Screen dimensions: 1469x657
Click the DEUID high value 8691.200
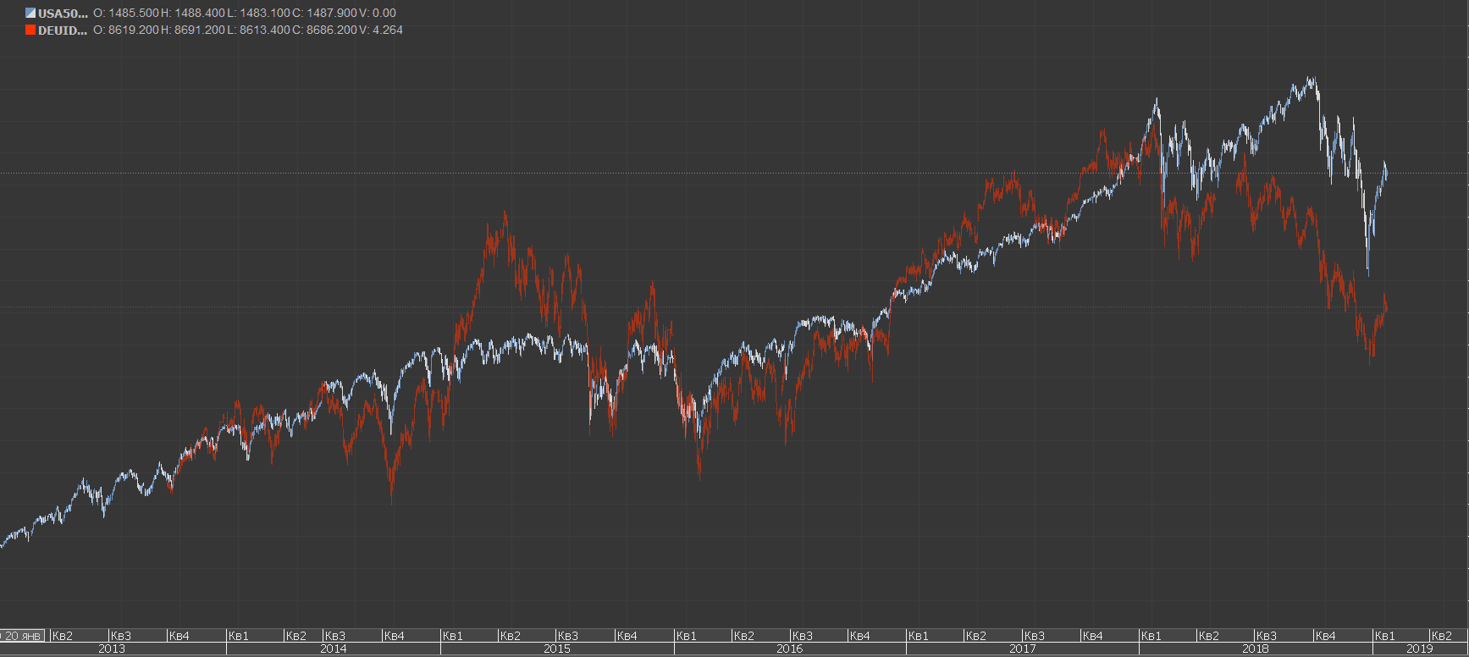click(200, 30)
